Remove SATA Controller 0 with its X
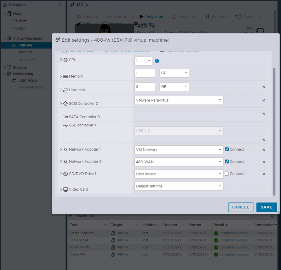 pyautogui.click(x=264, y=114)
